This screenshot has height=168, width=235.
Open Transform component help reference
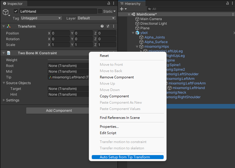coord(102,26)
